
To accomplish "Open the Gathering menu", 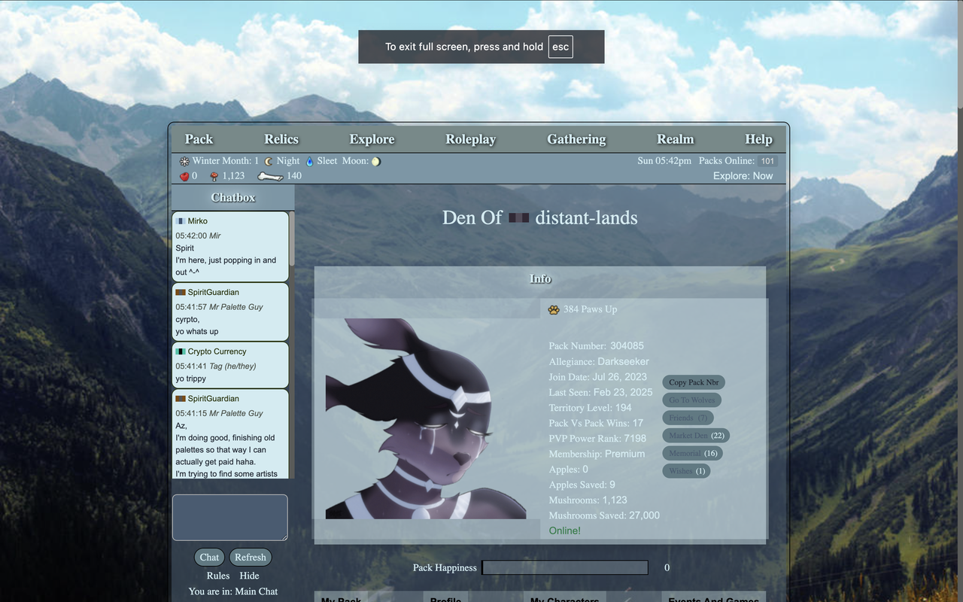I will coord(576,139).
